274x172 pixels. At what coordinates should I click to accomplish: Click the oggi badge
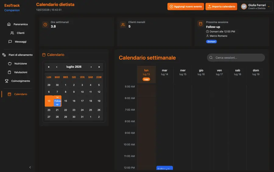[x=146, y=79]
